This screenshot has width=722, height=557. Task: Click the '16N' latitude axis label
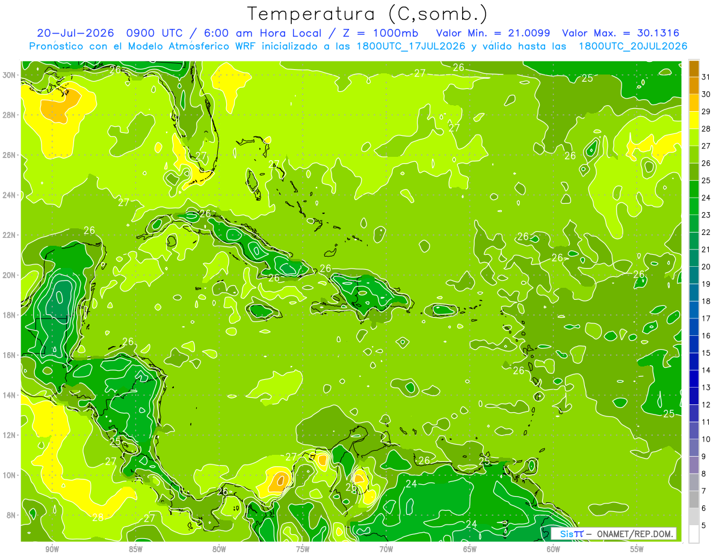coord(10,355)
